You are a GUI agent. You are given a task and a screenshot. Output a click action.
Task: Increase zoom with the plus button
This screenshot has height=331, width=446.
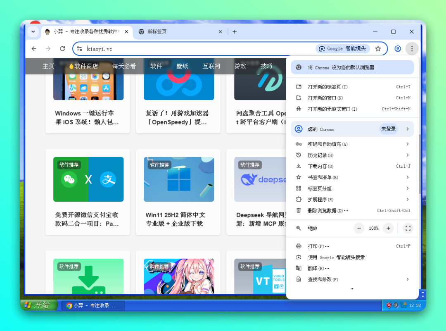click(388, 228)
